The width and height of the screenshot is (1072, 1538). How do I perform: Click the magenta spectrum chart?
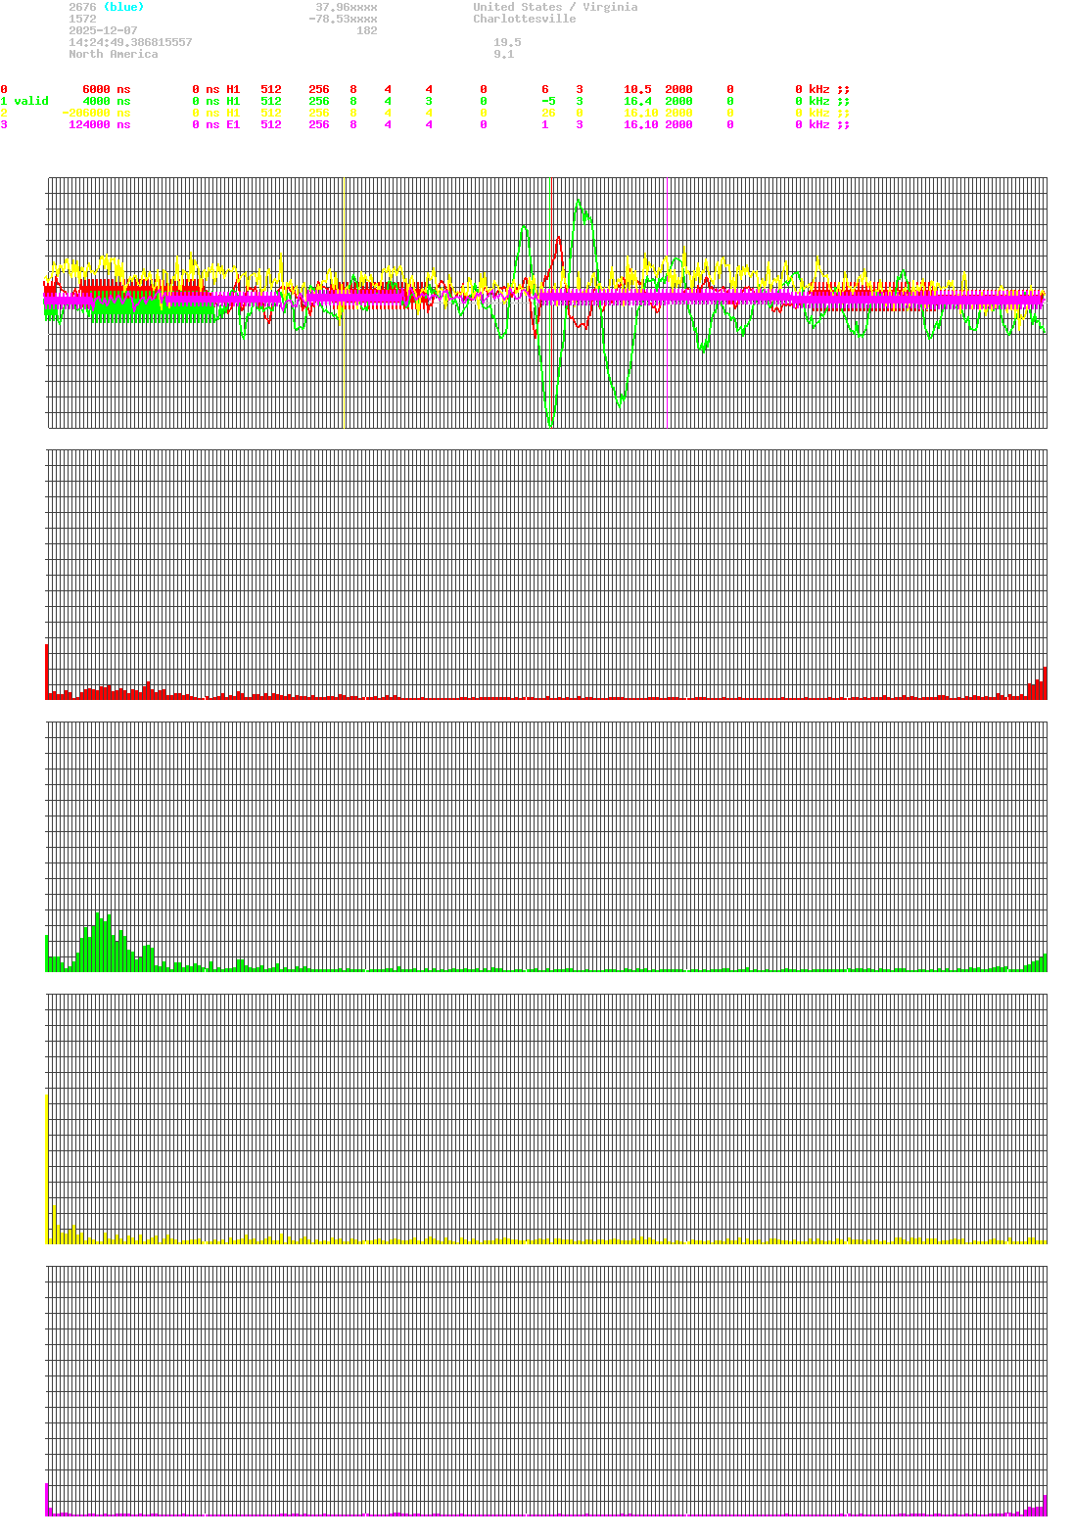click(x=546, y=1390)
